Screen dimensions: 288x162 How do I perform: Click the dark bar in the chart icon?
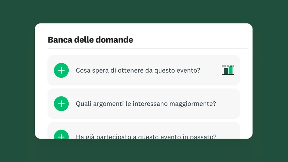[226, 71]
